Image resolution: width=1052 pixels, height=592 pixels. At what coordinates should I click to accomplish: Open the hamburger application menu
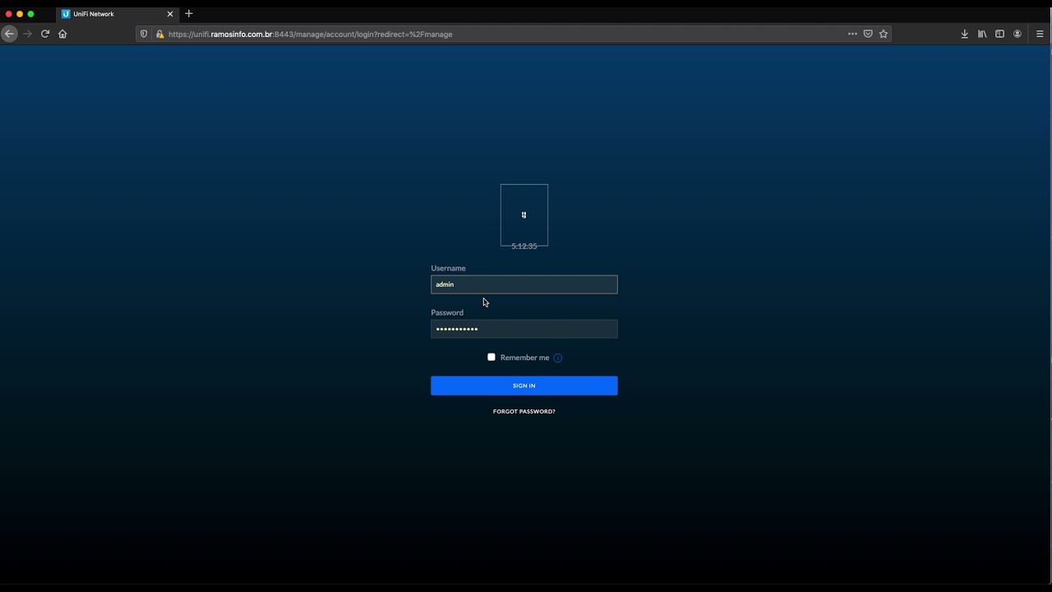pyautogui.click(x=1040, y=34)
